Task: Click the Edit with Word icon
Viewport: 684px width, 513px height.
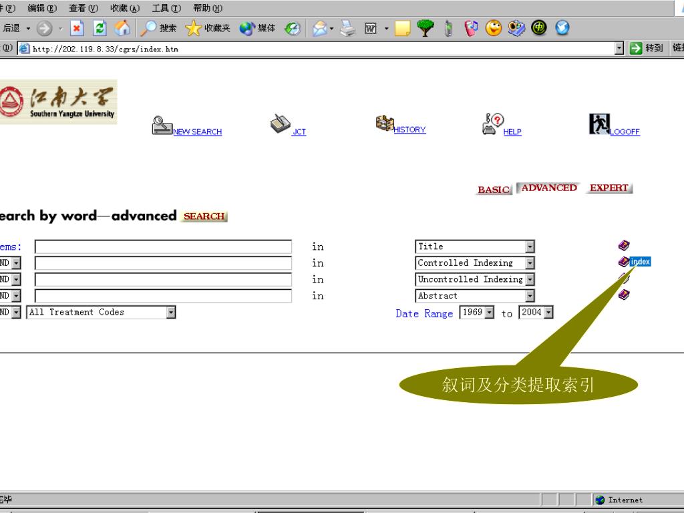Action: pos(370,28)
